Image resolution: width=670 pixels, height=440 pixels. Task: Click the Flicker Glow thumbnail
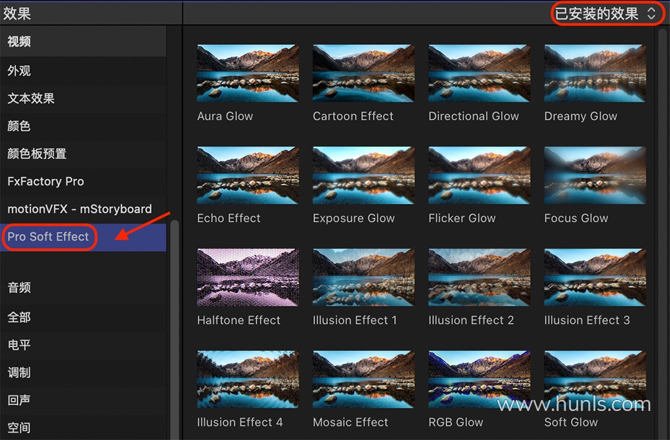click(x=480, y=176)
